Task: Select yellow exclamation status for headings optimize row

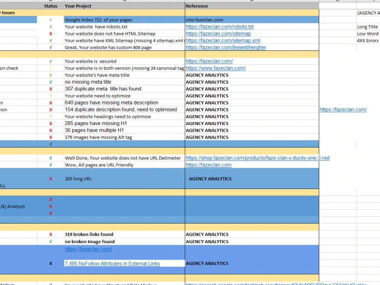Action: point(51,117)
